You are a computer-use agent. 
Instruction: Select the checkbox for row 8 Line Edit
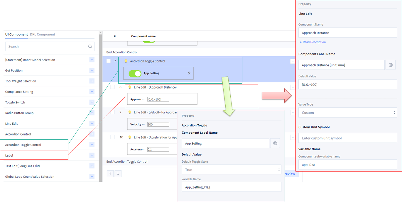click(x=112, y=87)
